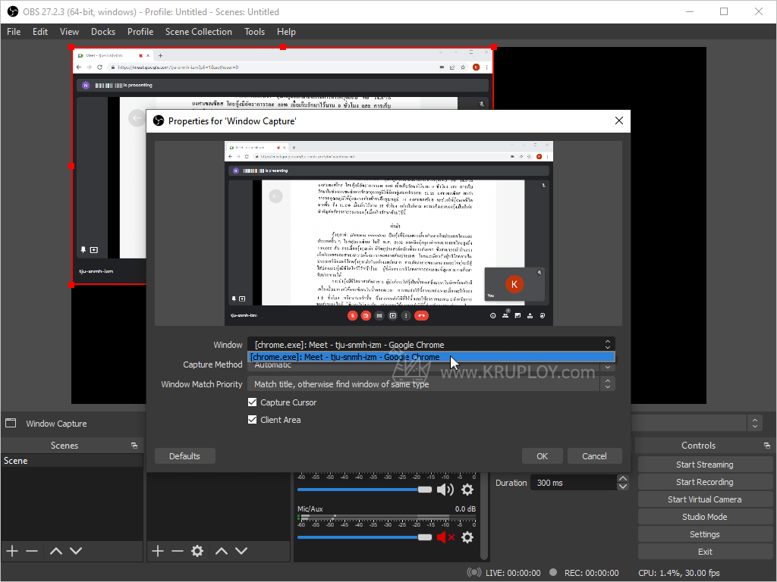Screen dimensions: 777x582
Task: Open the Tools menu
Action: 255,32
